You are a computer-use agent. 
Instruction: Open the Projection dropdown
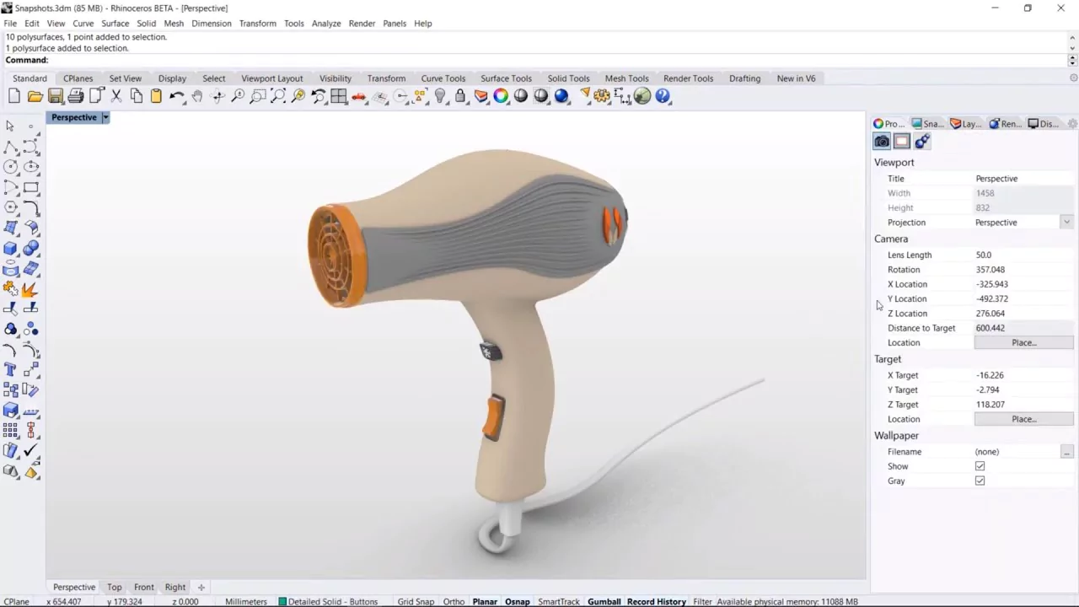coord(1066,223)
